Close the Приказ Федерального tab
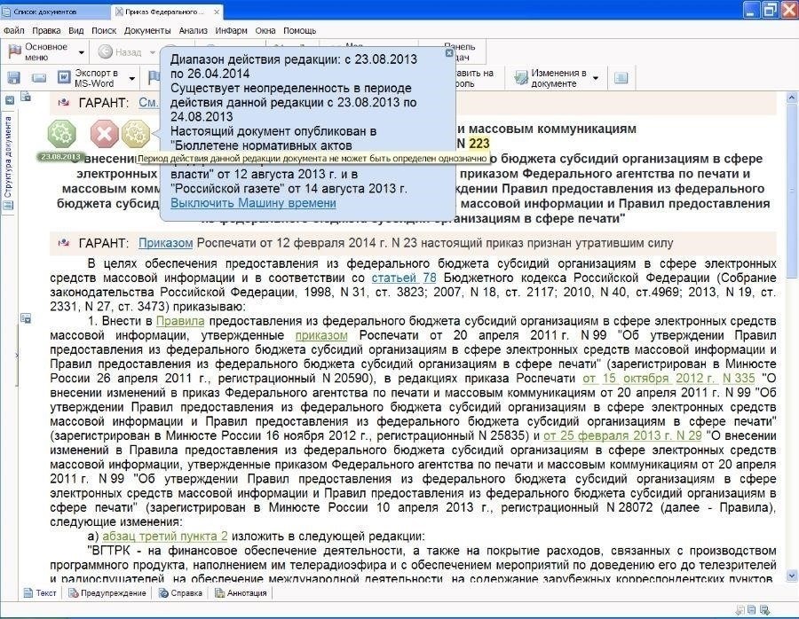799x619 pixels. point(217,12)
